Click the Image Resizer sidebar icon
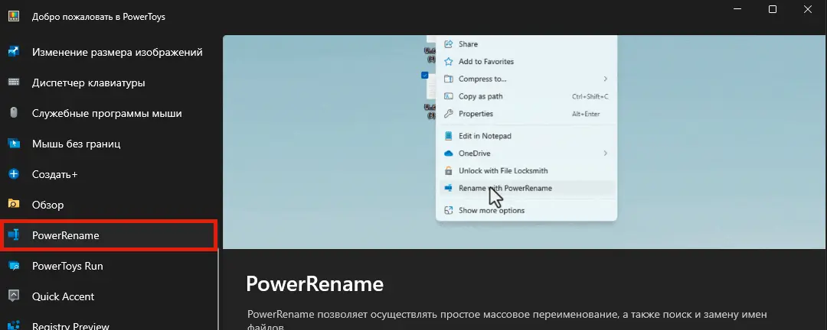The width and height of the screenshot is (827, 330). [x=13, y=52]
